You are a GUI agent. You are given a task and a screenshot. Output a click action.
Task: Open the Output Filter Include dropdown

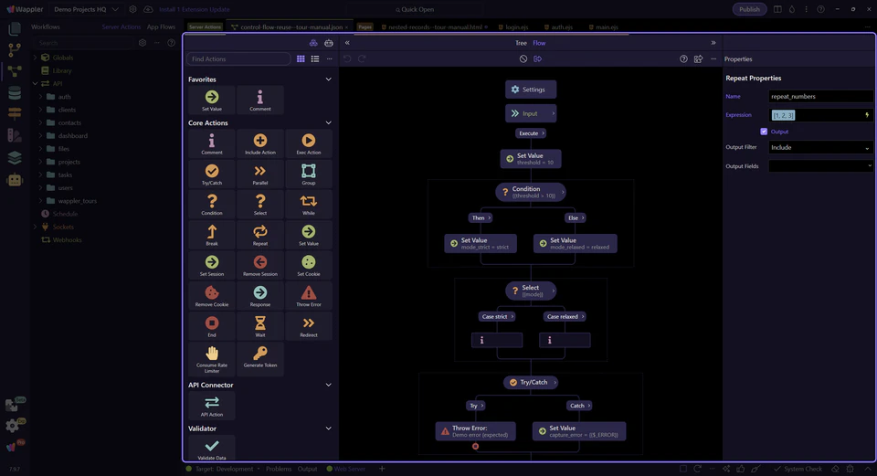[x=820, y=148]
